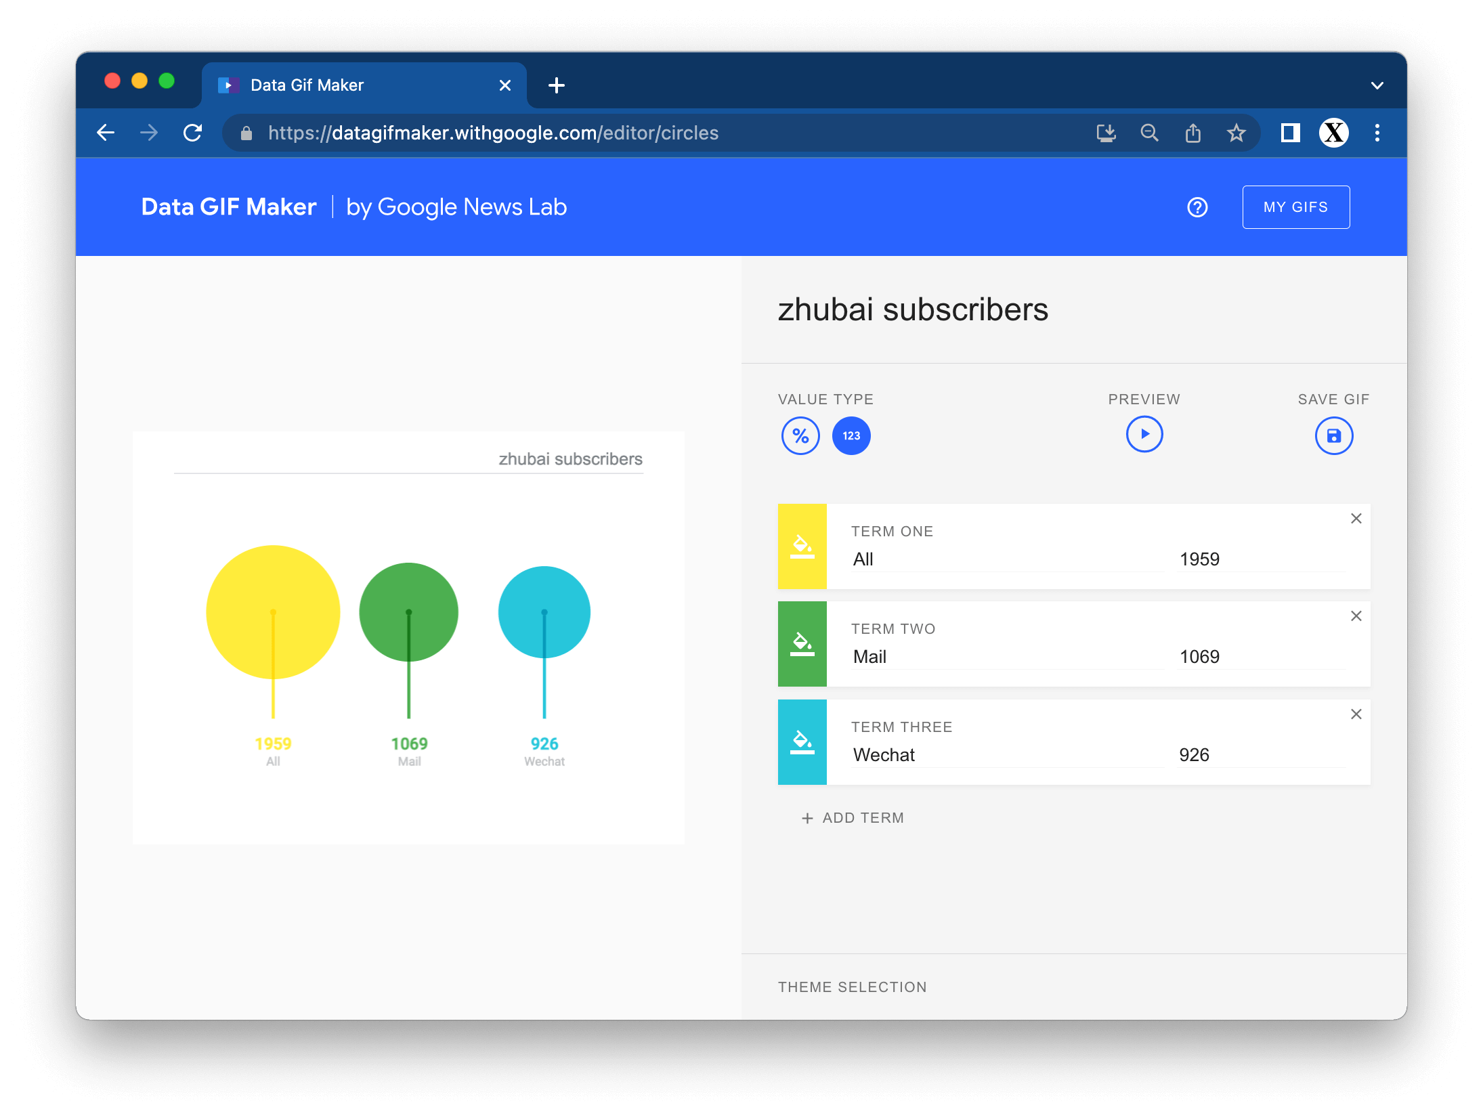This screenshot has width=1483, height=1120.
Task: Open cyan paint bucket for Term Three
Action: point(802,742)
